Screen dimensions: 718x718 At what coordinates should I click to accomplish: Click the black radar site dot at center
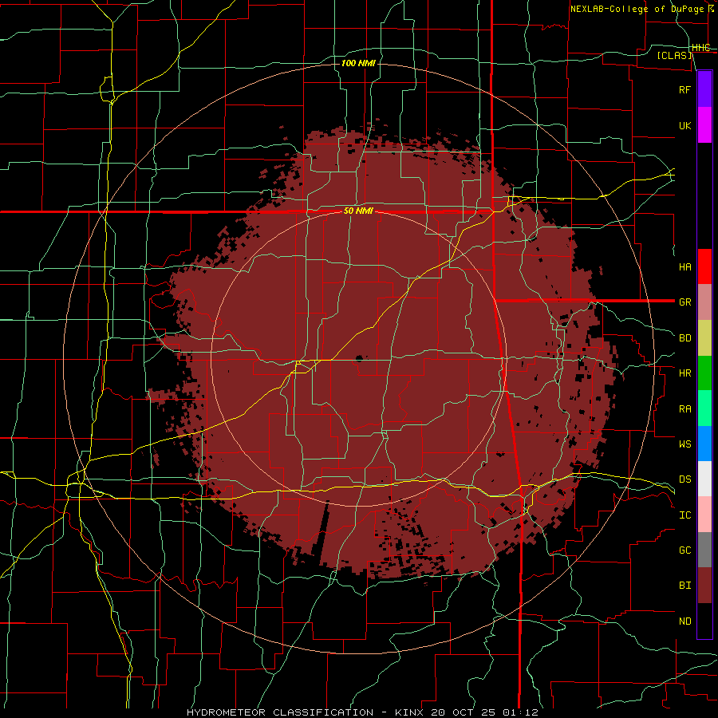(x=358, y=358)
